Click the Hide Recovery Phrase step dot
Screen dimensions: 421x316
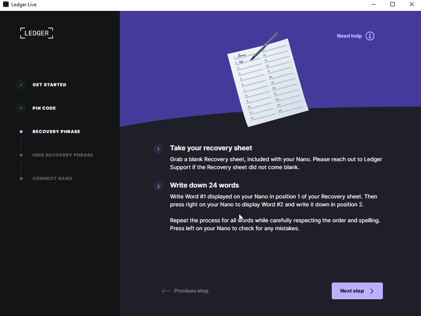pyautogui.click(x=21, y=155)
